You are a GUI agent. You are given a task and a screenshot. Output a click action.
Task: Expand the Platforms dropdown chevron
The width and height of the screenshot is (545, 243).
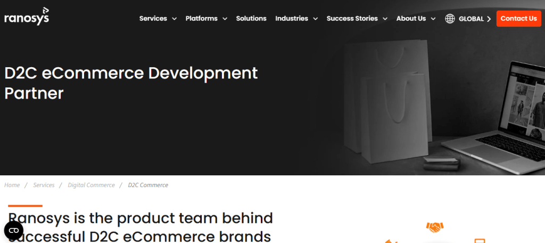pyautogui.click(x=225, y=19)
